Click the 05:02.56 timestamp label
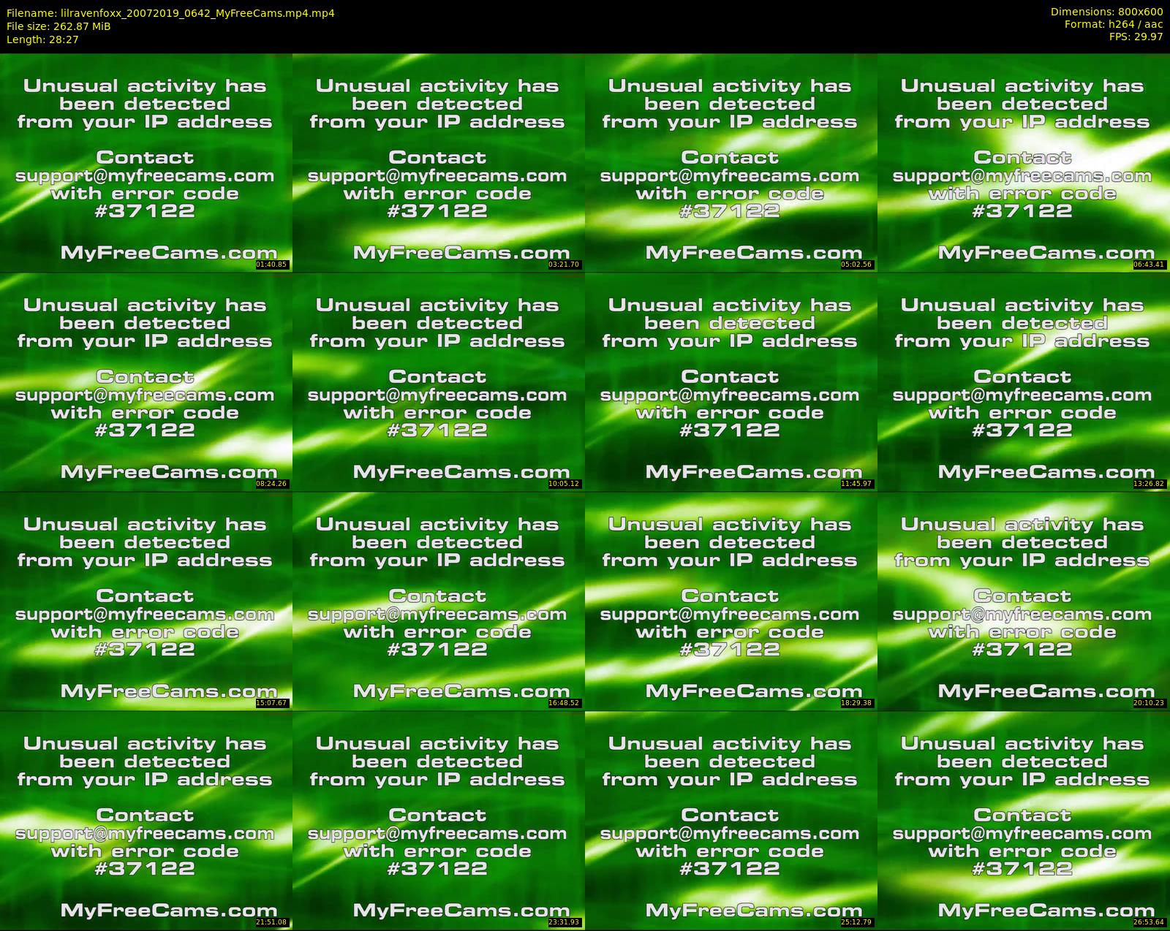 point(857,265)
